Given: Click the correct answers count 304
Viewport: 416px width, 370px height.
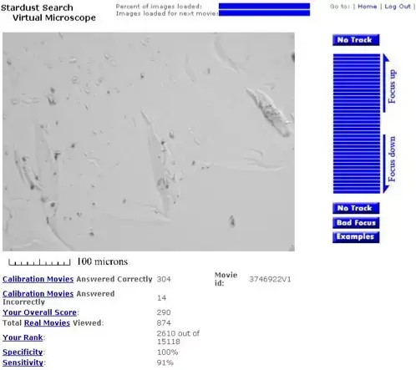Looking at the screenshot, I should 164,279.
